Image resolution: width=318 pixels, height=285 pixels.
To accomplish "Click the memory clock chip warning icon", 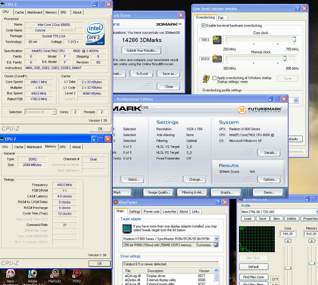I will (x=217, y=59).
